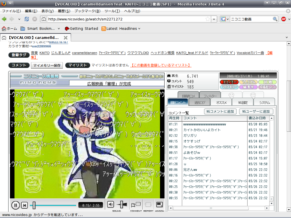291x218 pixels.
Task: Reload the current page
Action: (27, 19)
